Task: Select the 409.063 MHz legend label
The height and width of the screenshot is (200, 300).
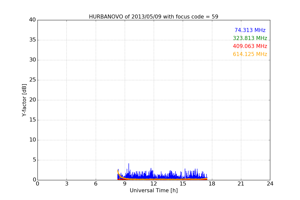Action: coord(250,46)
